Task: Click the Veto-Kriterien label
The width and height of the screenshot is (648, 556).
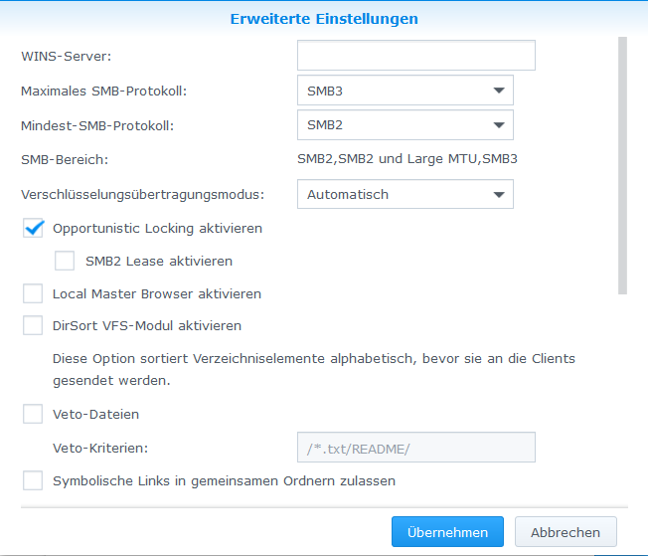Action: click(100, 448)
